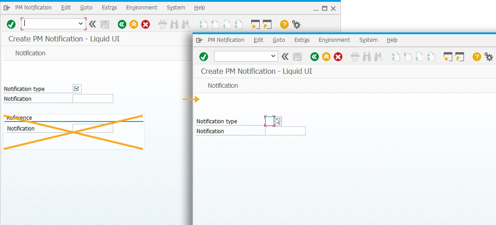Image resolution: width=496 pixels, height=225 pixels.
Task: Open Environment menu in back window
Action: click(142, 8)
